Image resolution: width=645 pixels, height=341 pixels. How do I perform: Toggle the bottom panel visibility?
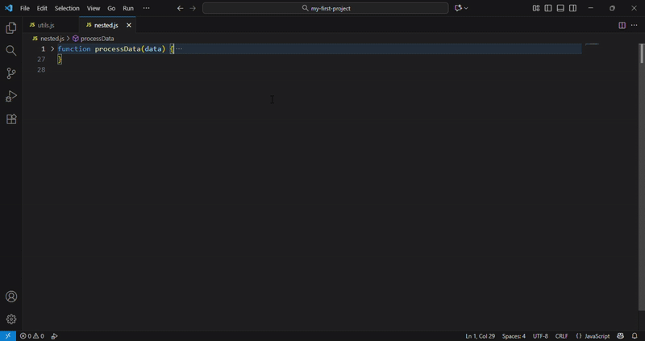coord(560,8)
